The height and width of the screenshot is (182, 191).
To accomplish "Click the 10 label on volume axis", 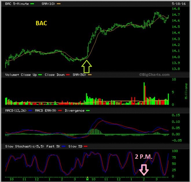I will [x=174, y=80].
